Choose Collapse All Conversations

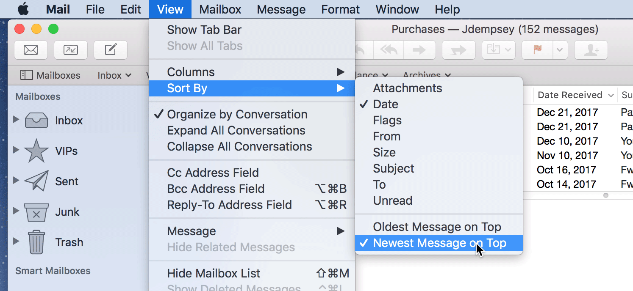coord(252,146)
